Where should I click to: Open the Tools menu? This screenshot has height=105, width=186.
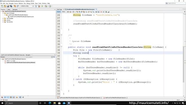pyautogui.click(x=40, y=3)
